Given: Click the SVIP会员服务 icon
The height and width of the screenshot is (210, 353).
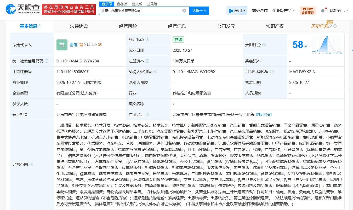Looking at the screenshot, I should 307,10.
